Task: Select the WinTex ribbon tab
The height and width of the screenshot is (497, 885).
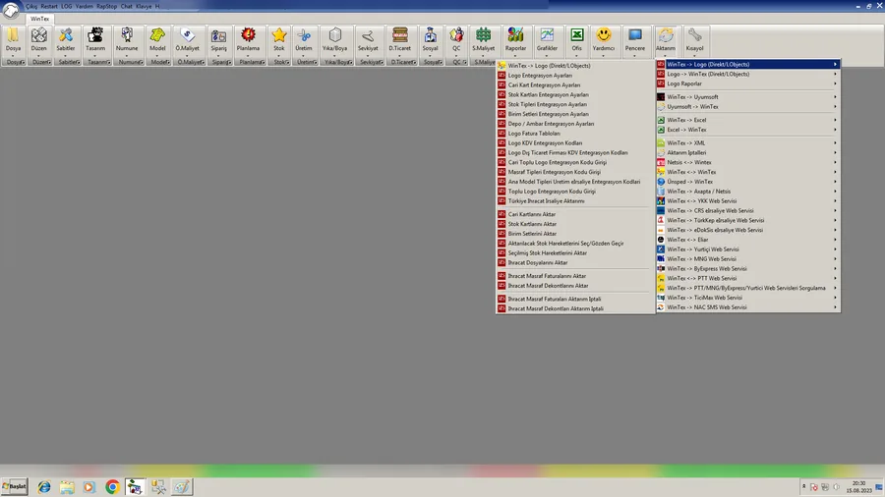Action: [39, 19]
